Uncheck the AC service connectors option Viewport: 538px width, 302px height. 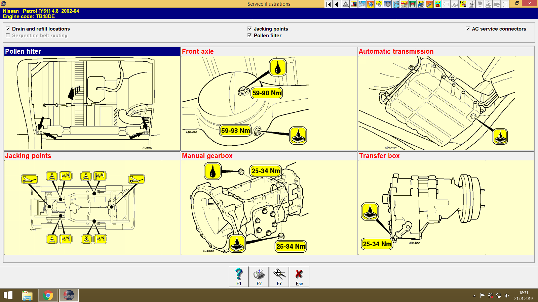coord(467,29)
